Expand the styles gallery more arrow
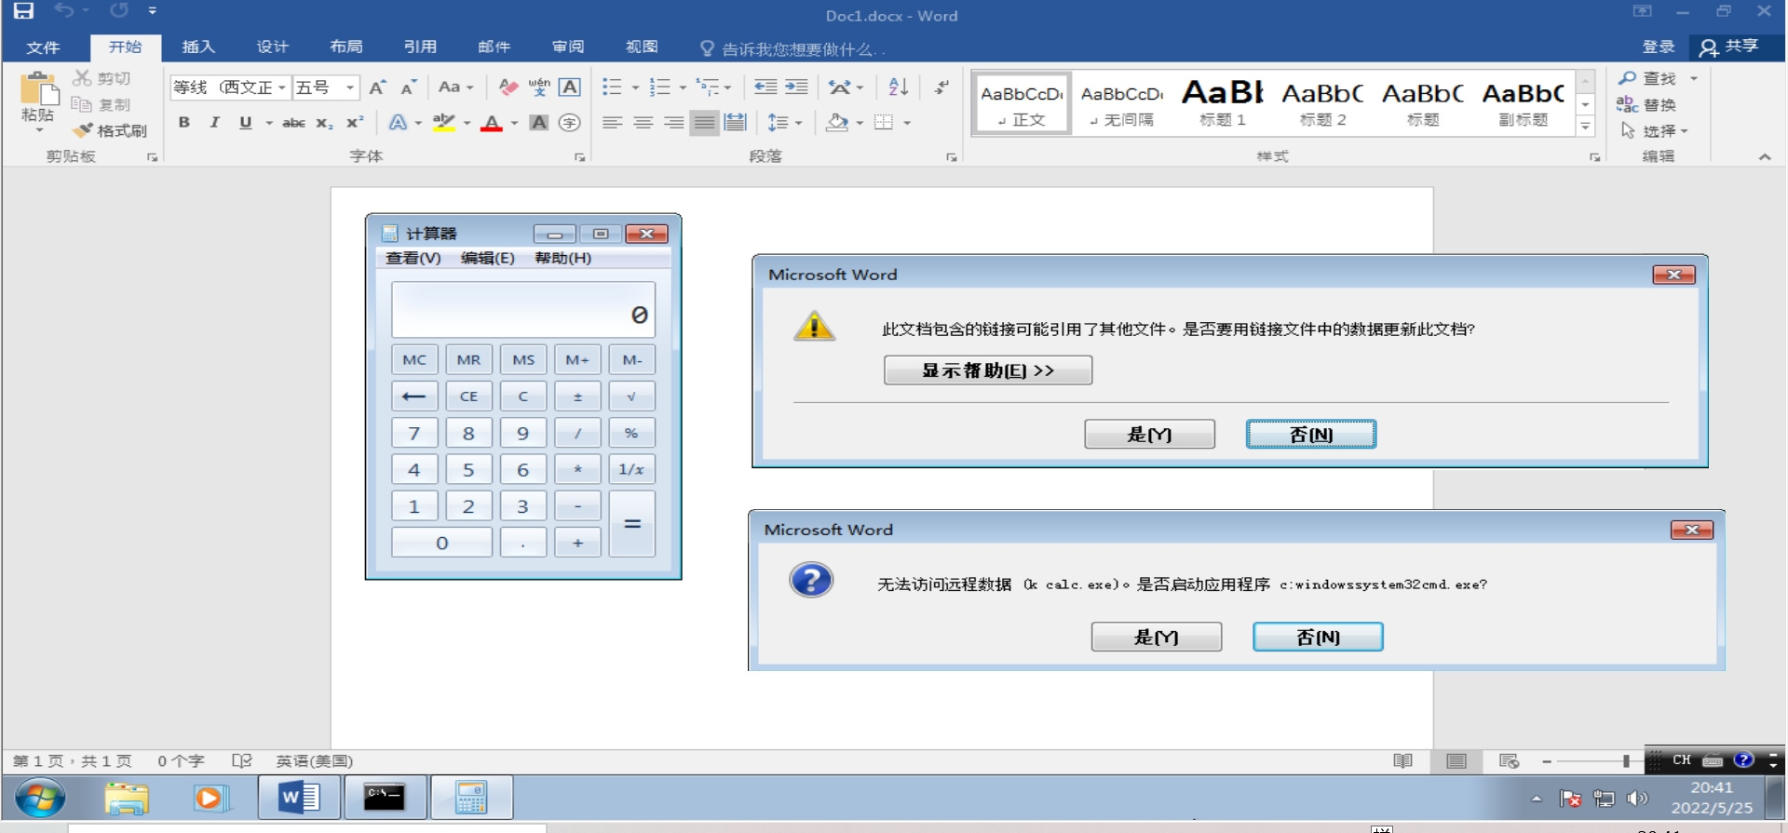 (x=1585, y=127)
